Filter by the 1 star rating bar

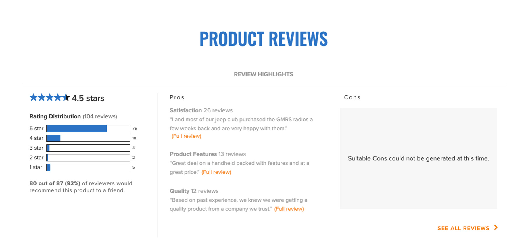[x=88, y=167]
